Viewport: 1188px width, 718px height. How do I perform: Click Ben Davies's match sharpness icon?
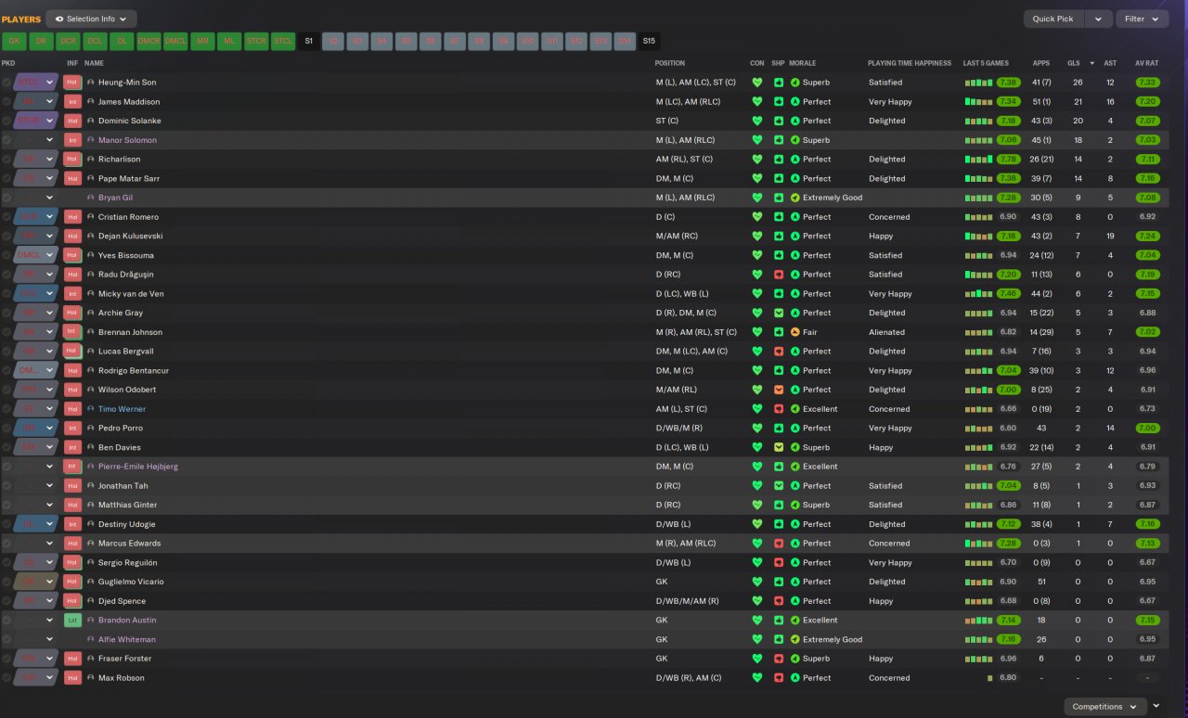778,447
